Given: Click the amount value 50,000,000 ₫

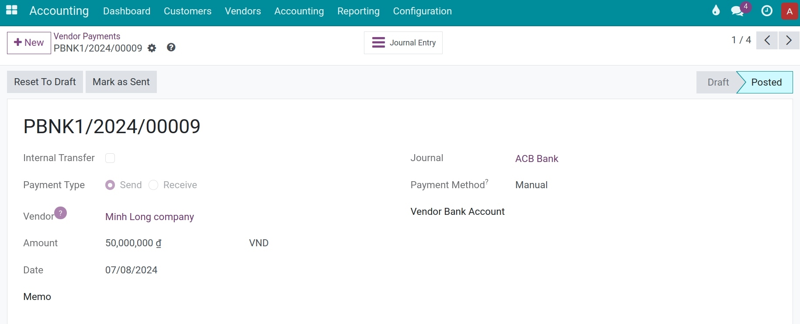Looking at the screenshot, I should point(133,243).
